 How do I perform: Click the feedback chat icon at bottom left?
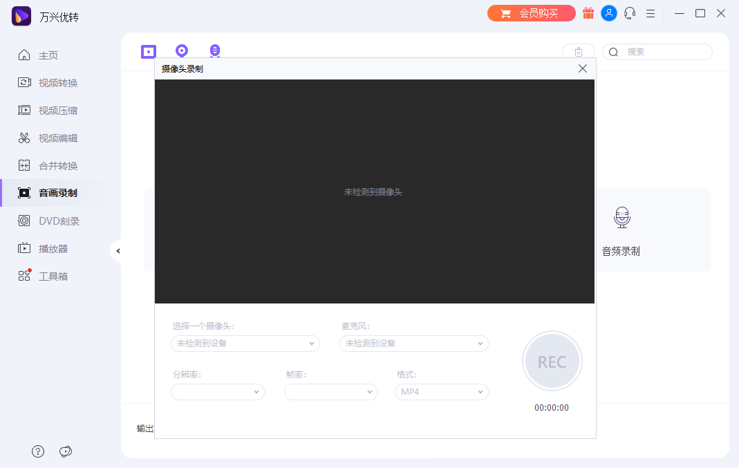click(x=66, y=451)
